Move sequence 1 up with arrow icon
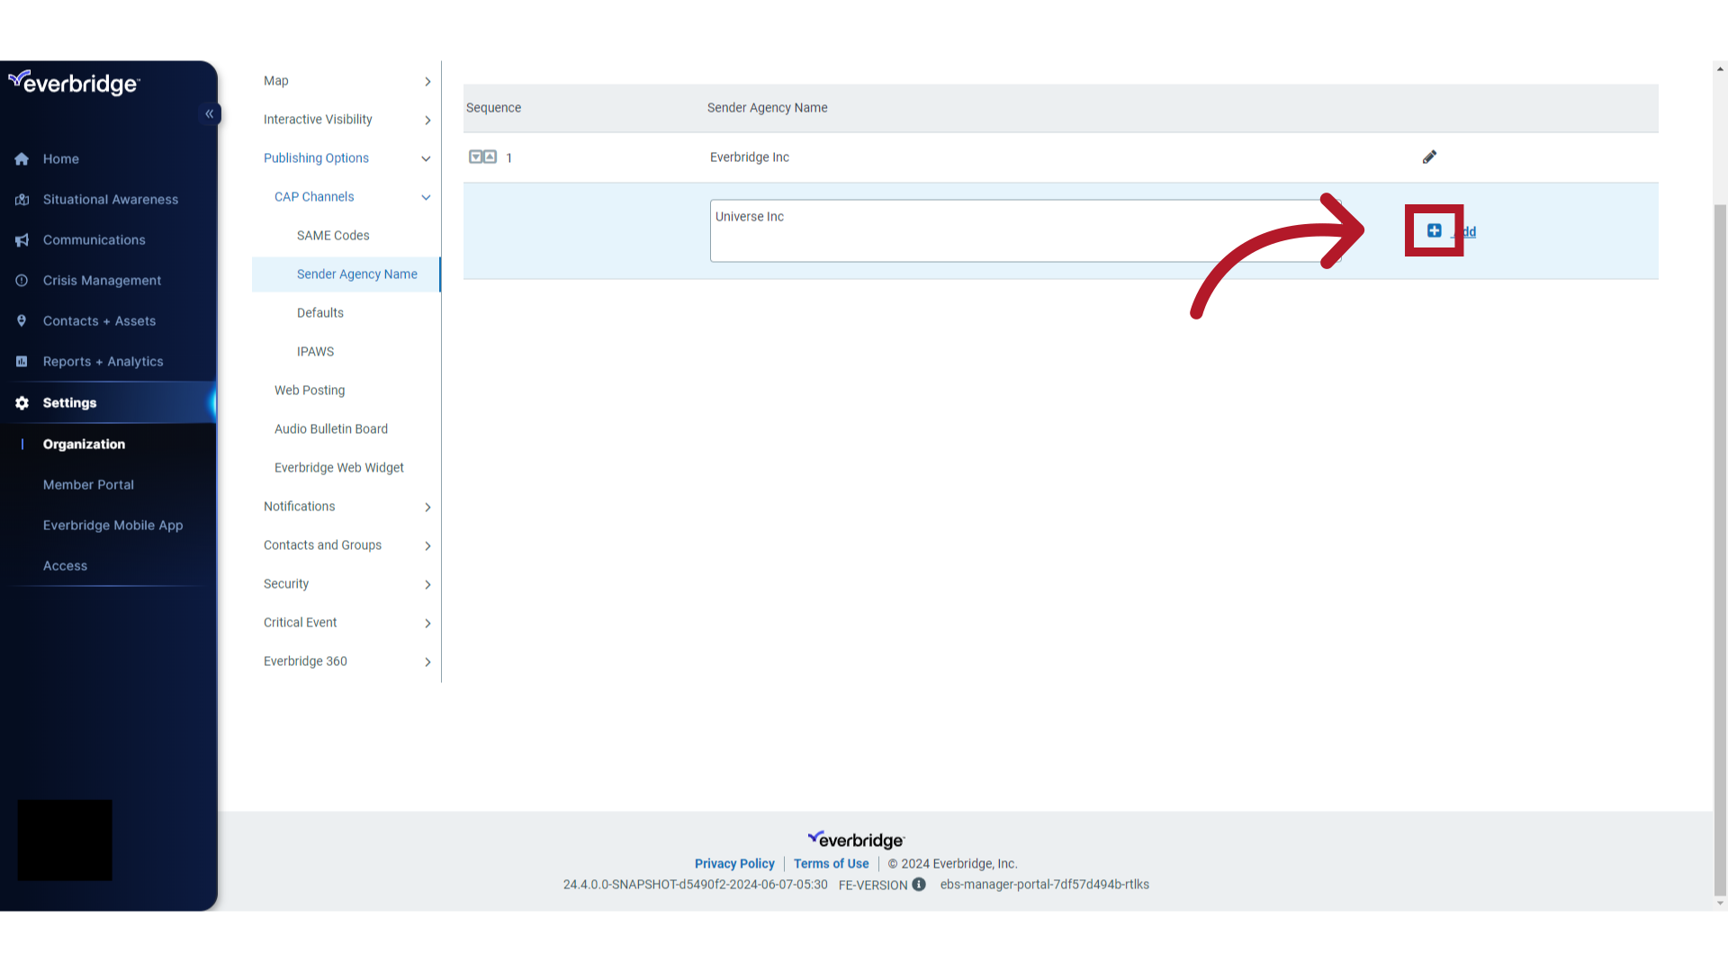Viewport: 1728px width, 972px height. point(490,157)
